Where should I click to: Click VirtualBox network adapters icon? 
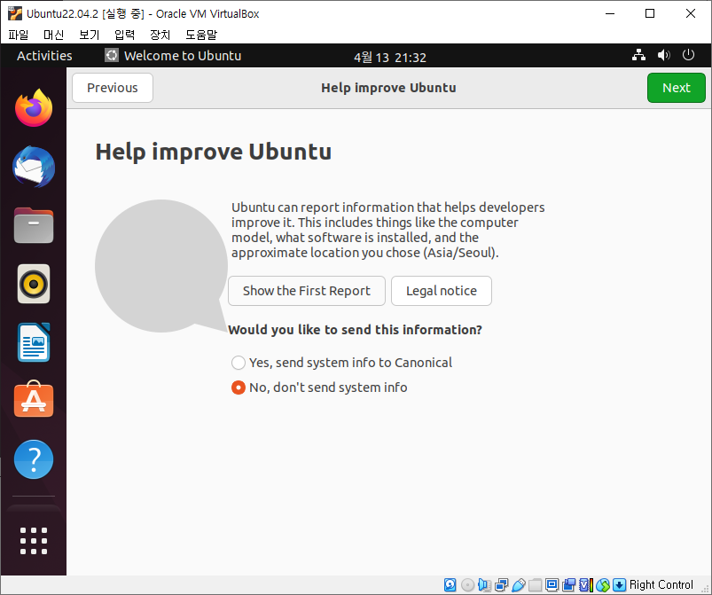501,584
